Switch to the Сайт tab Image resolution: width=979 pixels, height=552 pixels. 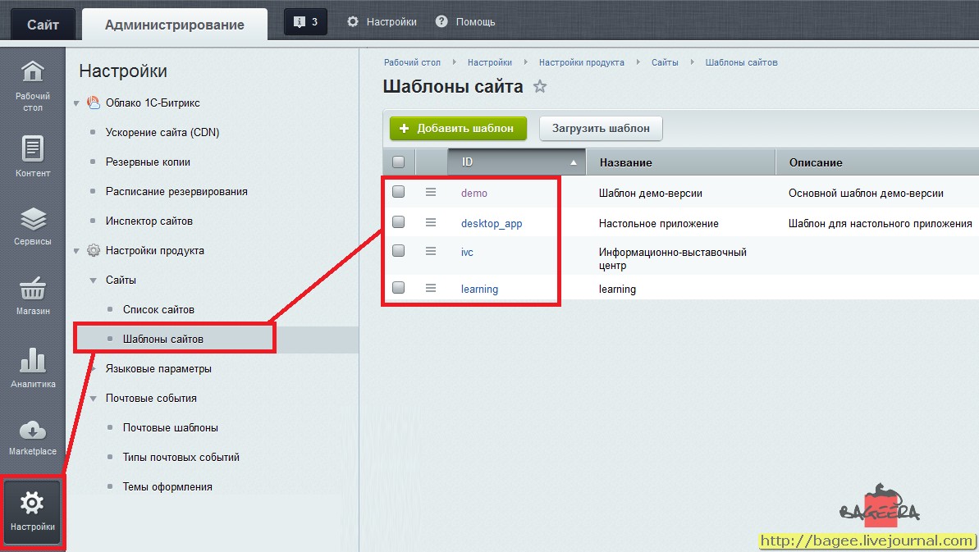click(43, 25)
